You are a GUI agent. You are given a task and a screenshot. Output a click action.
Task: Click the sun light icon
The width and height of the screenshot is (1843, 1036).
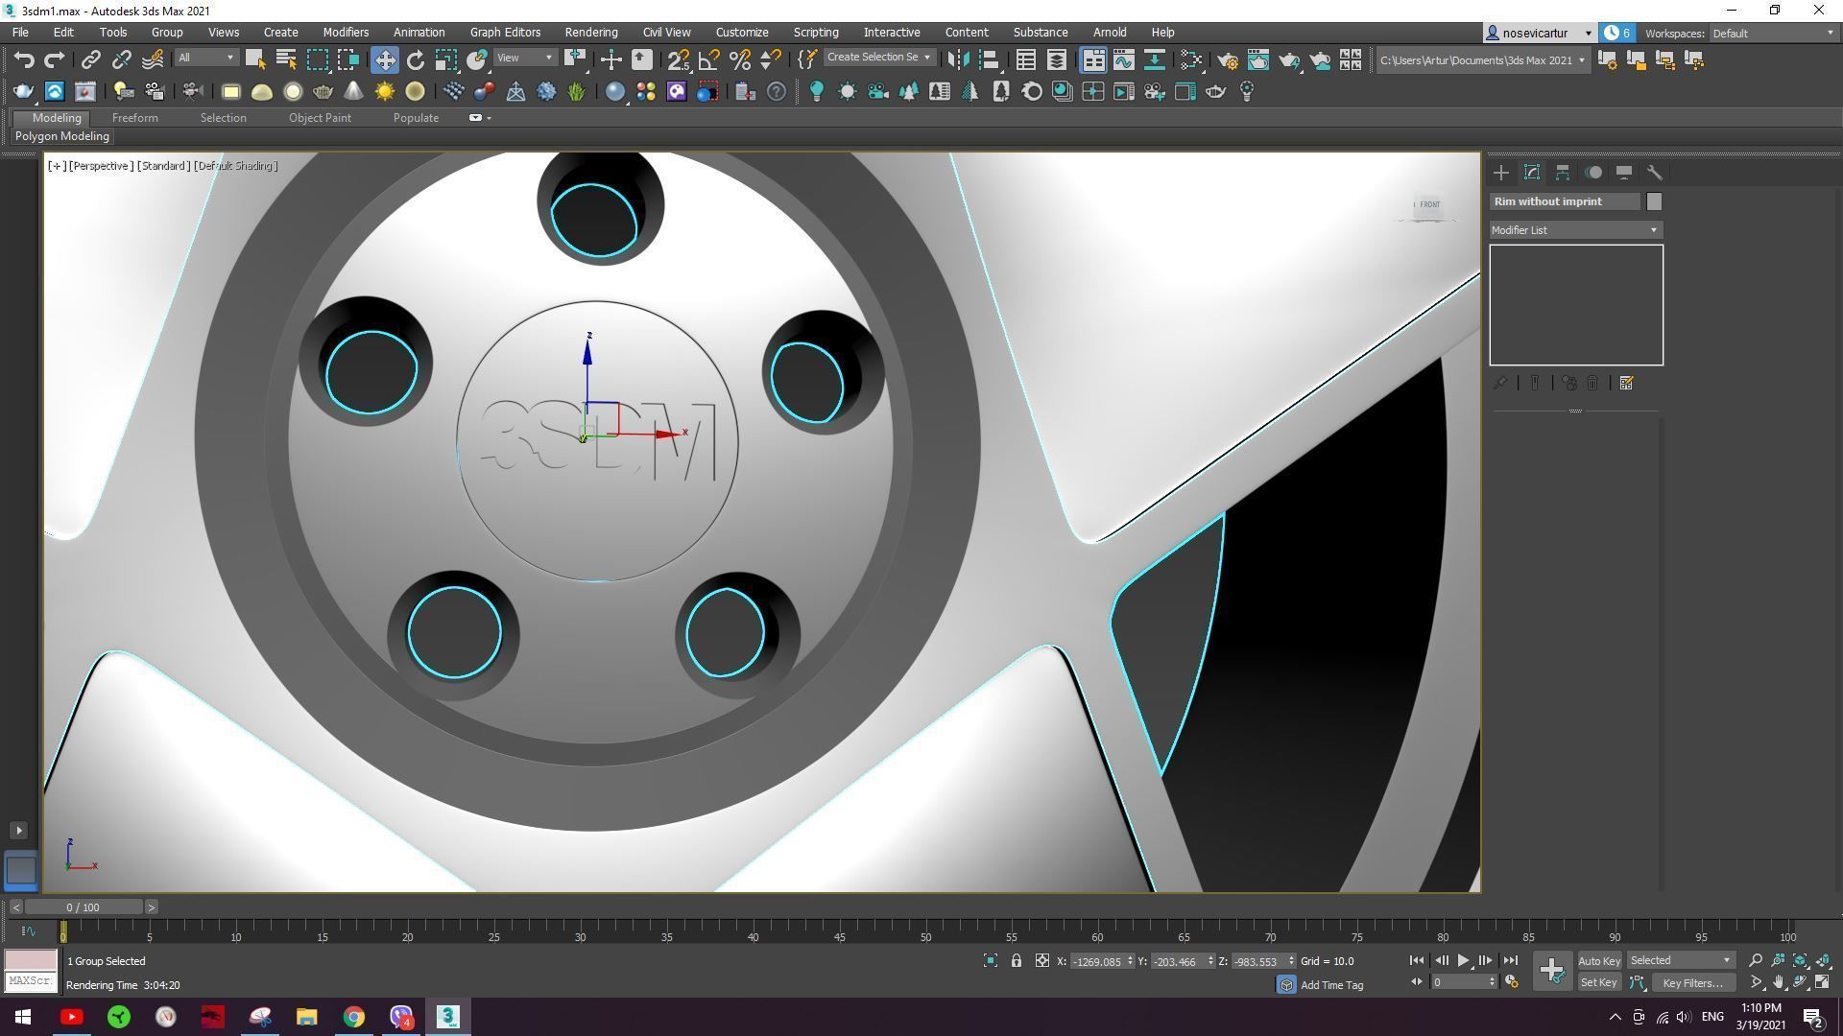point(384,91)
